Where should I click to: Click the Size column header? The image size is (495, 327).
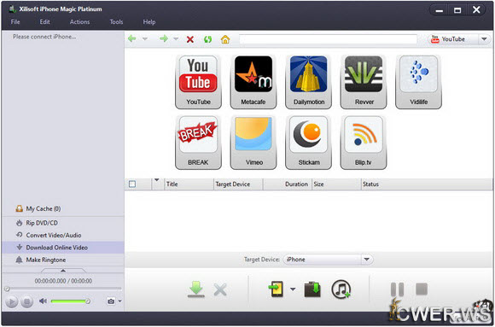(336, 184)
